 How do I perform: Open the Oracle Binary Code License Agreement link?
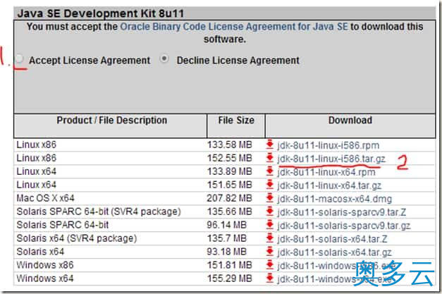coord(234,27)
